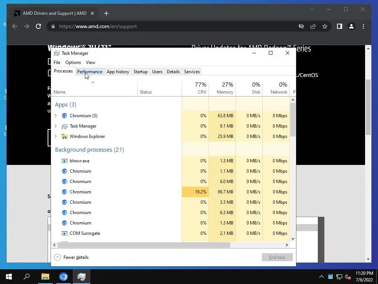
Task: Select the Windows Explorer row icon
Action: point(64,136)
